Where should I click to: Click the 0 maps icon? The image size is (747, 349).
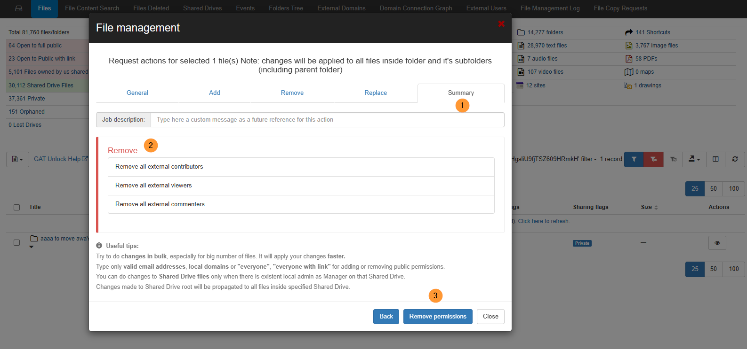coord(629,72)
